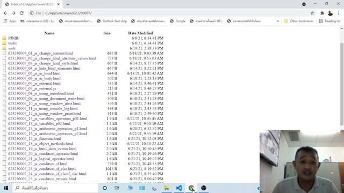The image size is (344, 193).
Task: Open file 15_js_arithmetic_operators_p1.html
Action: click(x=48, y=129)
